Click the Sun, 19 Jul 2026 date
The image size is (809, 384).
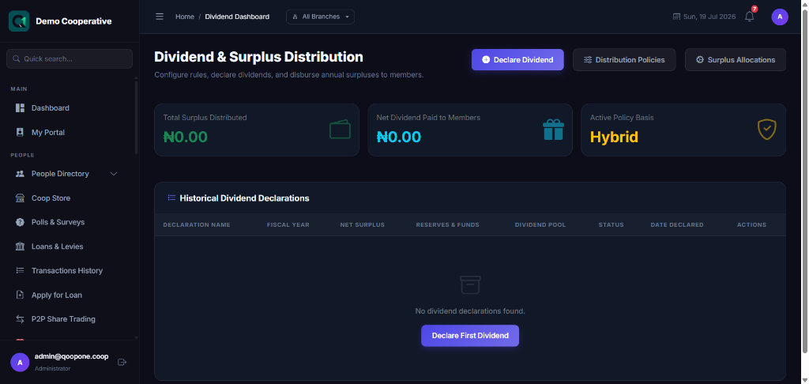(x=709, y=17)
